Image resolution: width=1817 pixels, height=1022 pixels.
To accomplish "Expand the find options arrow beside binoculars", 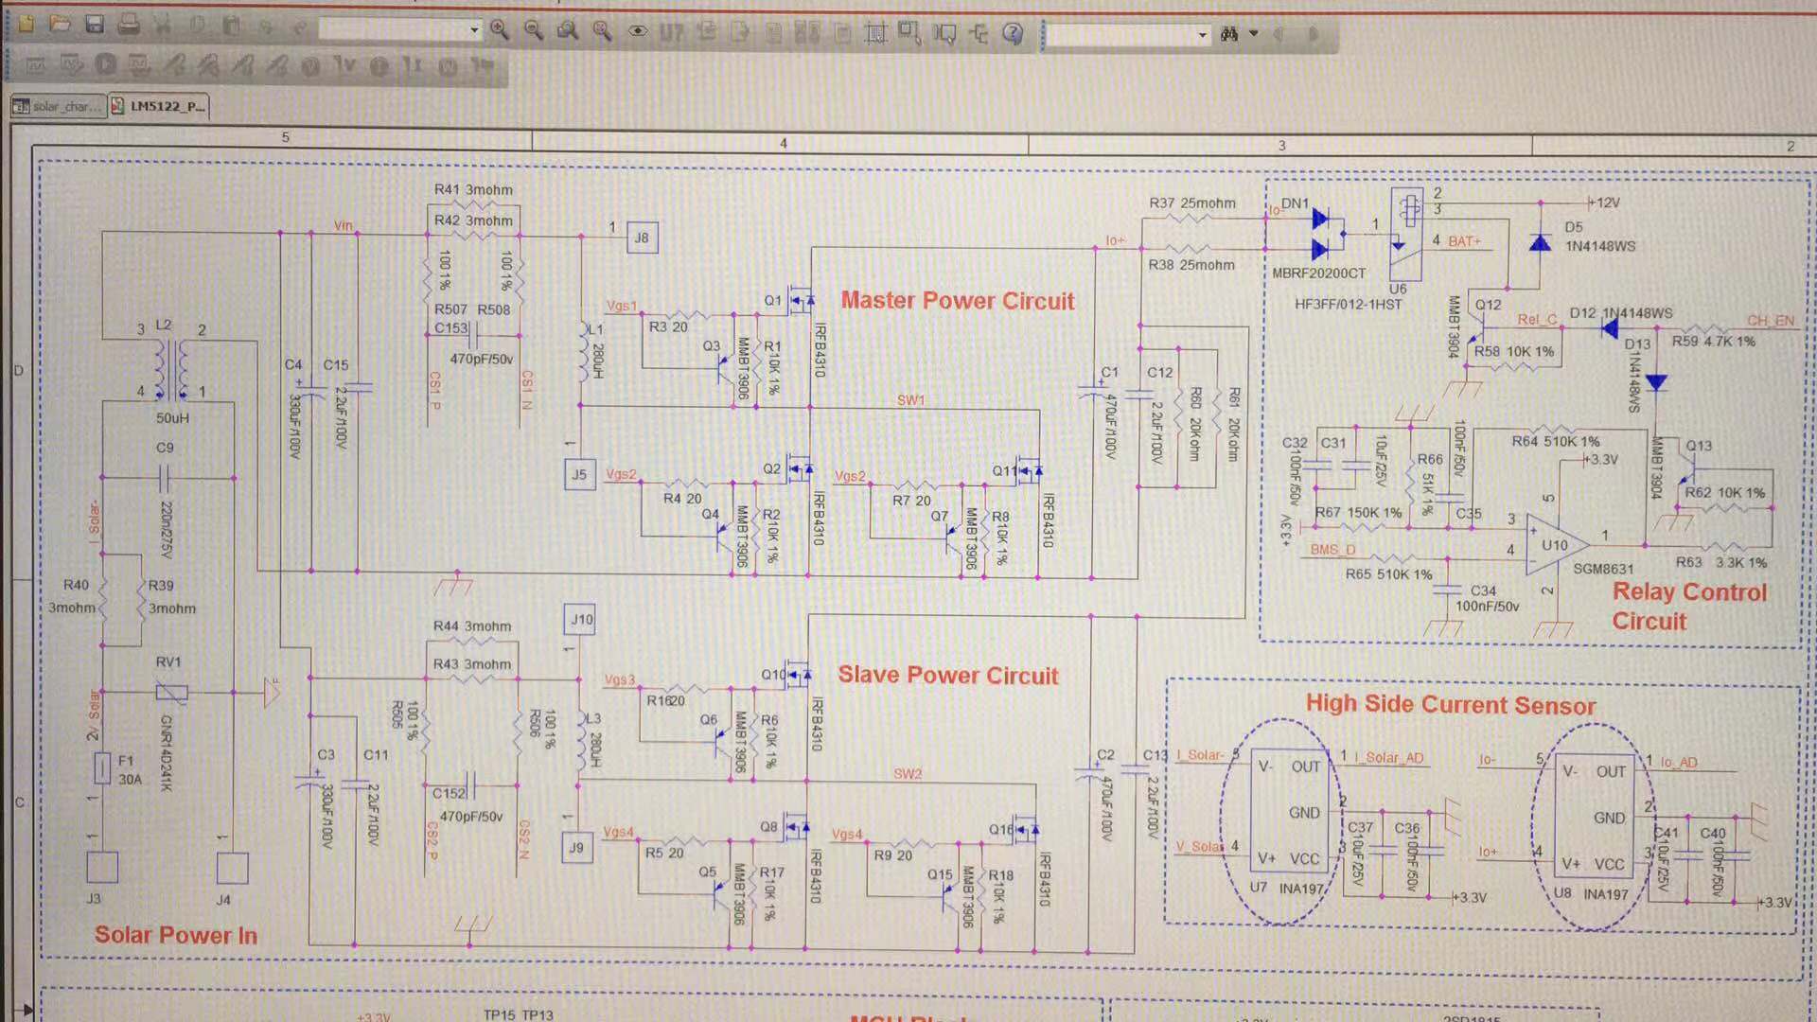I will click(x=1254, y=34).
